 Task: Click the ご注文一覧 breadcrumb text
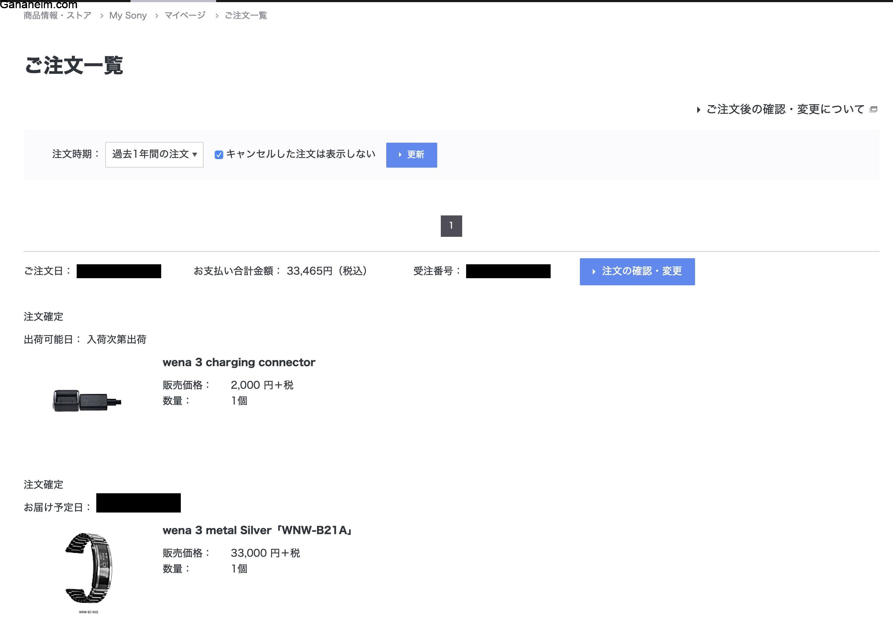[x=246, y=16]
